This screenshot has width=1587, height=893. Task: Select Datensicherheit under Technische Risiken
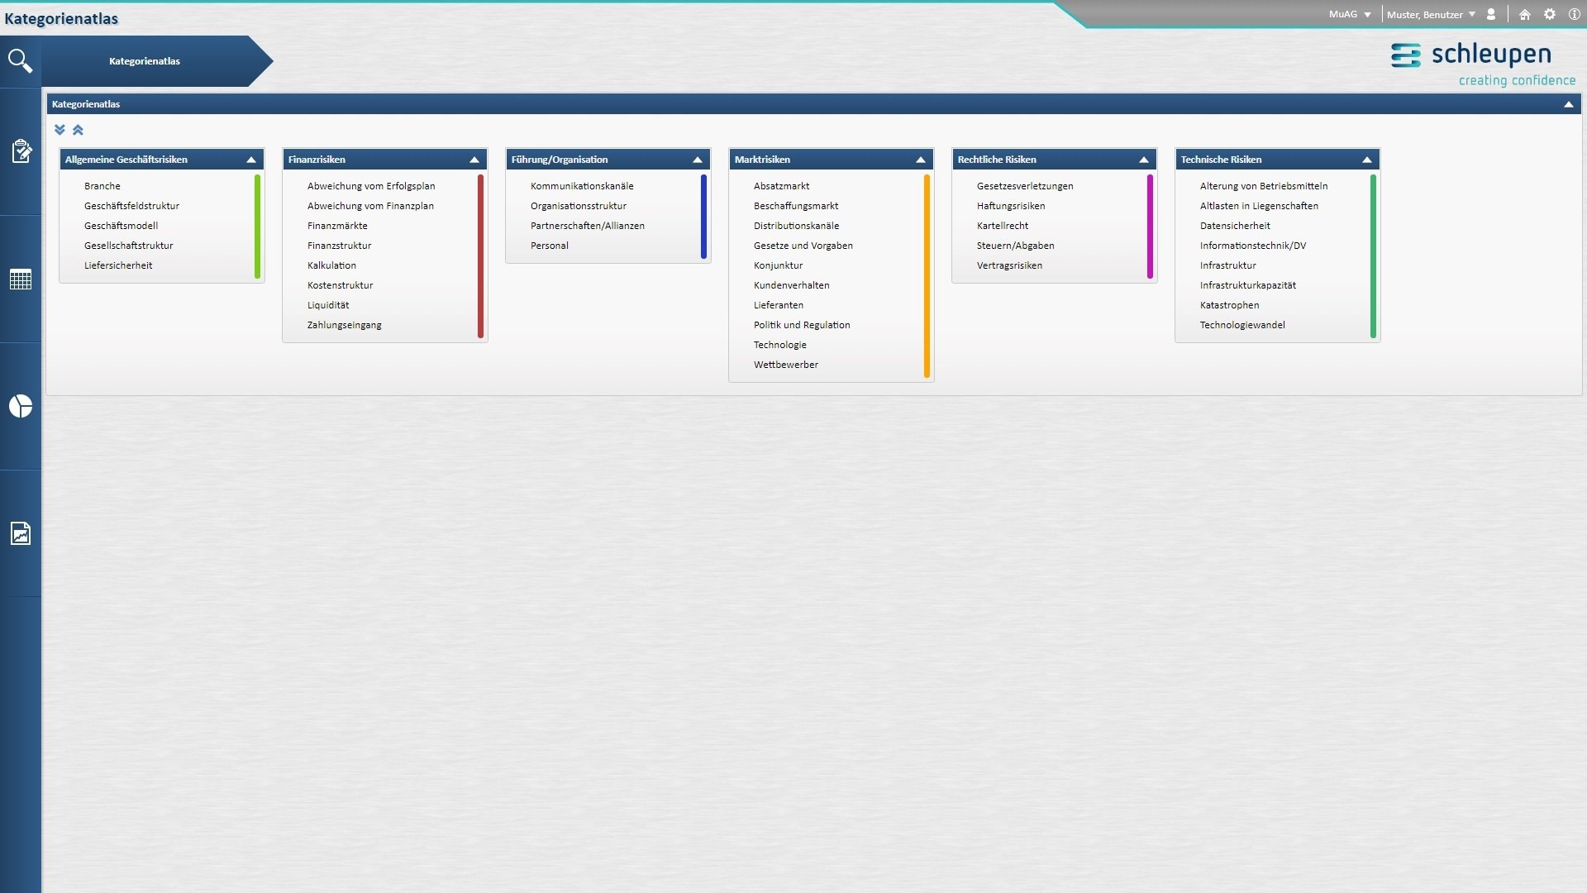point(1235,225)
